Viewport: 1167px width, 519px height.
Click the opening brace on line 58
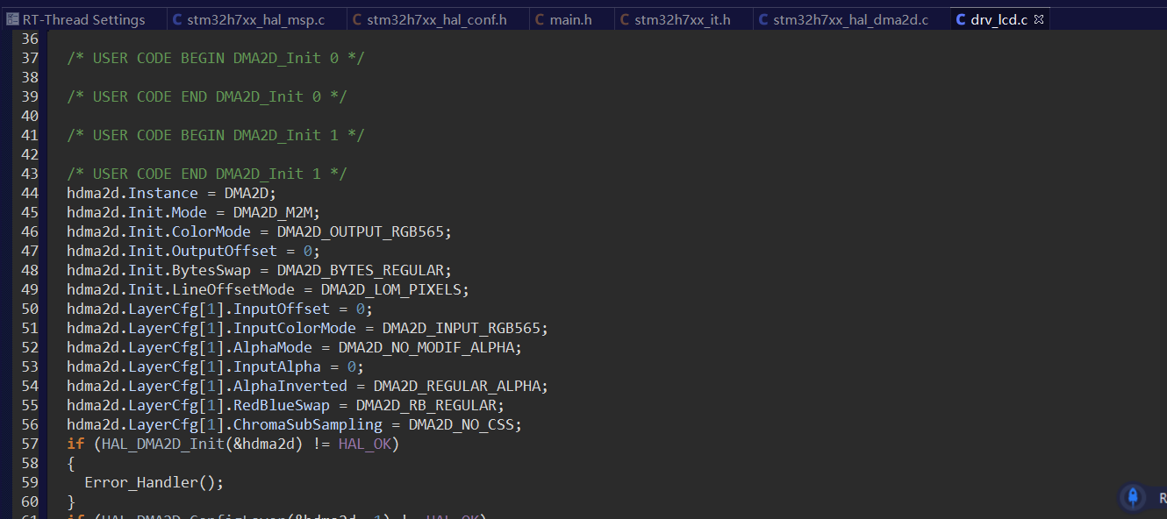pyautogui.click(x=72, y=463)
